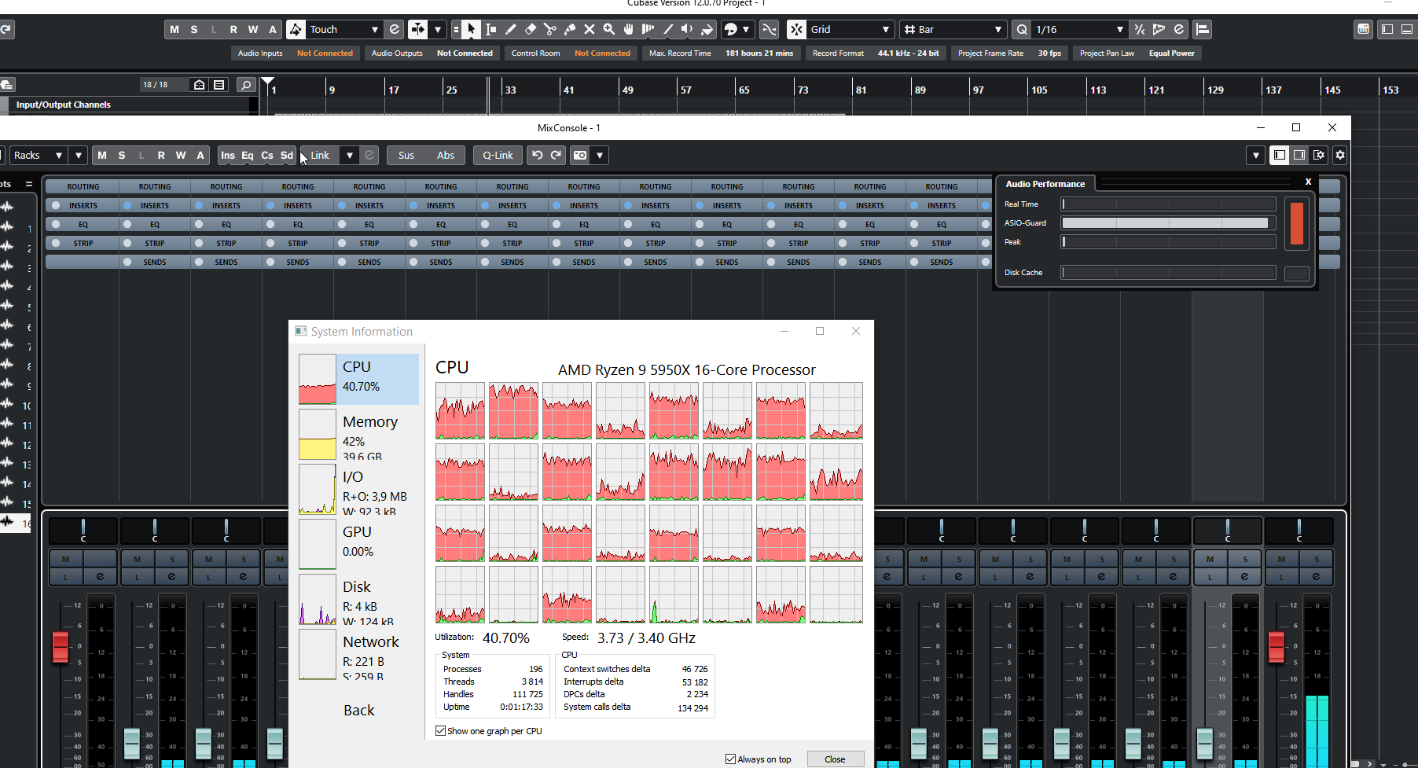Bypass all sends with Sd button
Viewport: 1418px width, 768px height.
click(287, 156)
